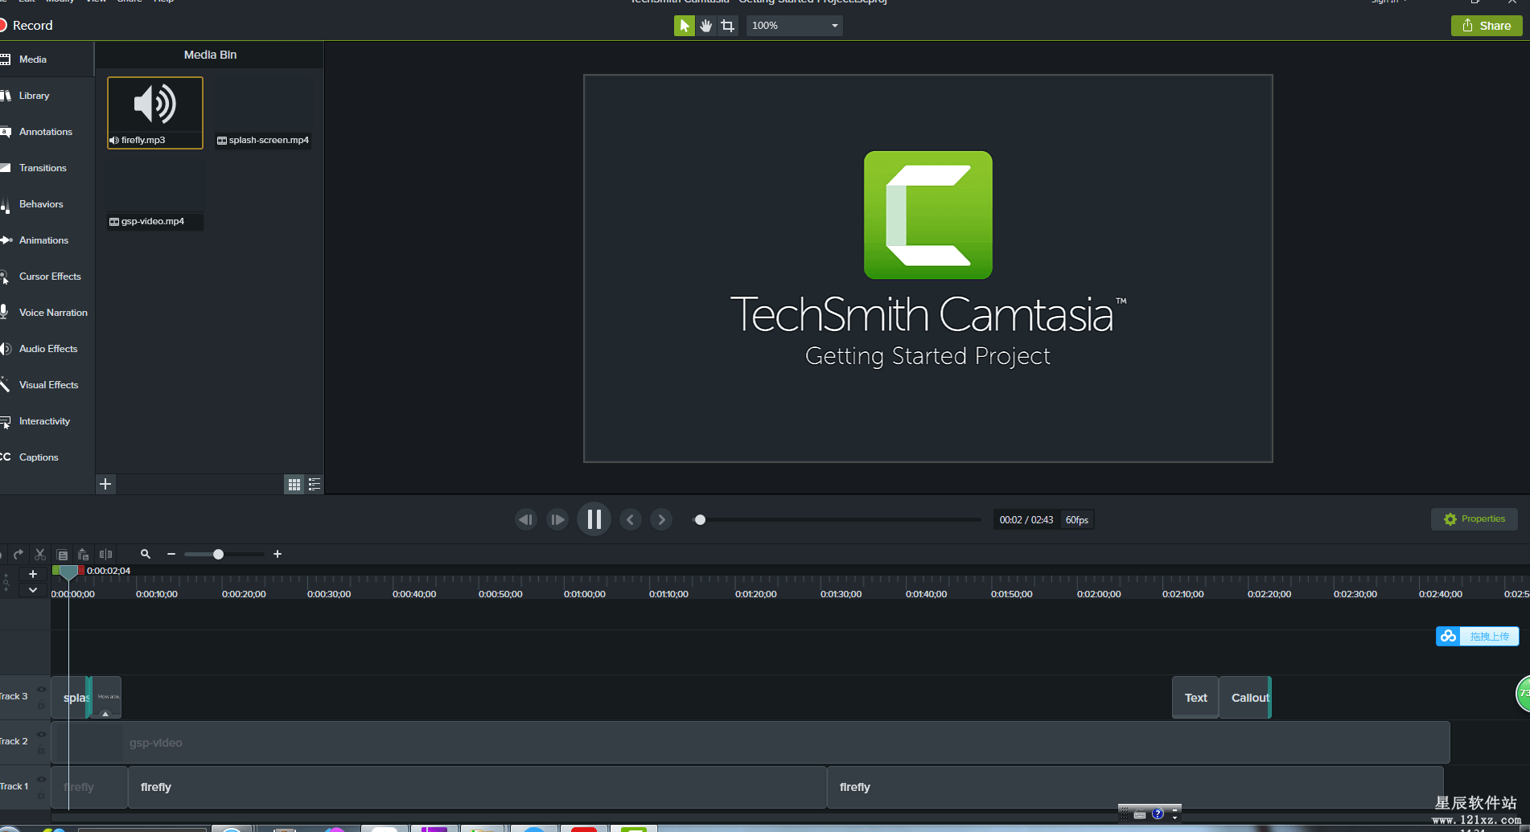This screenshot has width=1530, height=832.
Task: Activate the Pan hand tool
Action: tap(705, 26)
